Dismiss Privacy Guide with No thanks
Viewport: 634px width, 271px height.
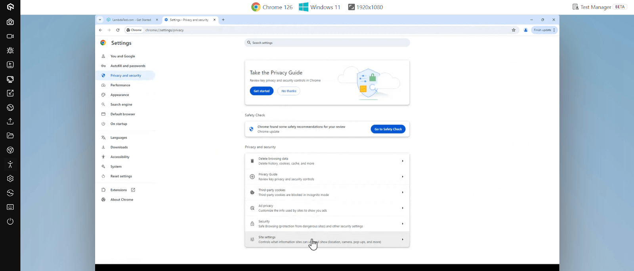tap(289, 91)
